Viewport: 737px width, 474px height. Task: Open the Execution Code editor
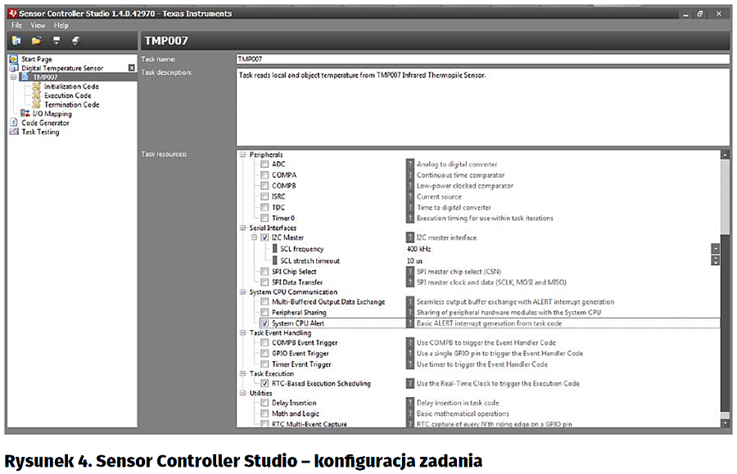click(x=67, y=96)
